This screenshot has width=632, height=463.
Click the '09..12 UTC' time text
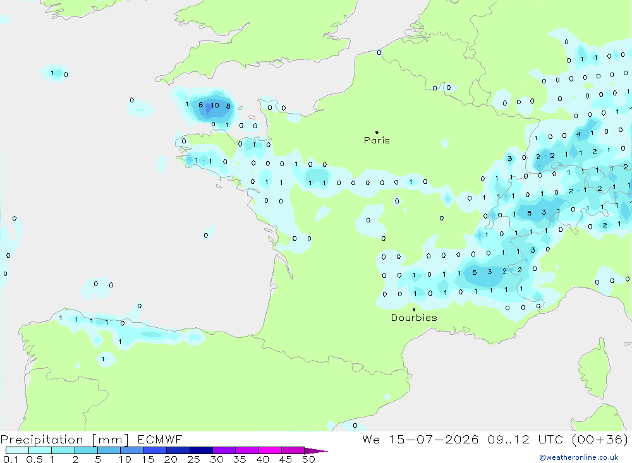525,439
